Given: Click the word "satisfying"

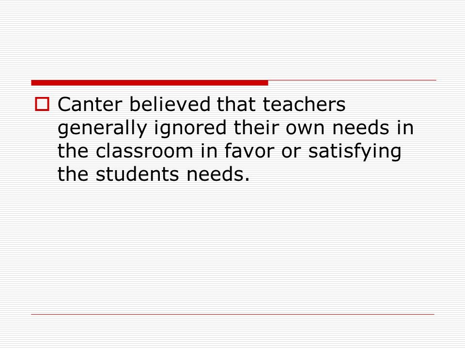Looking at the screenshot, I should coord(355,152).
